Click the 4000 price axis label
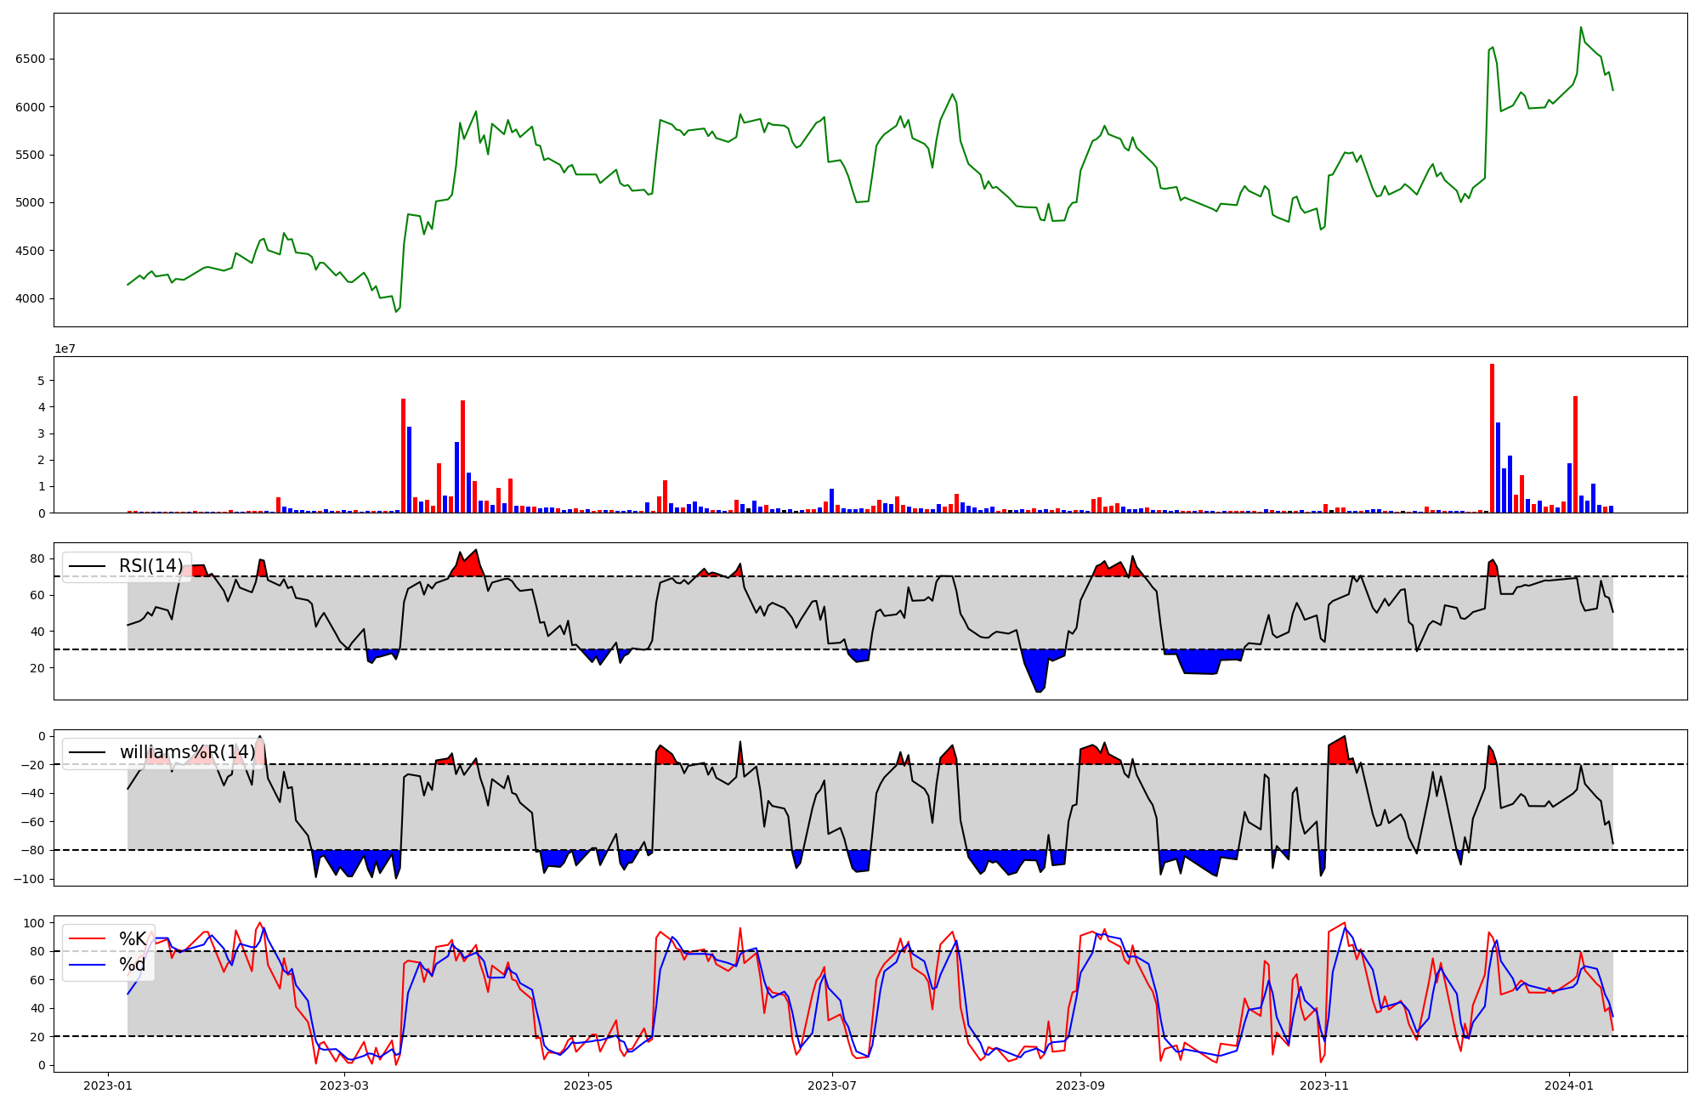1700x1105 pixels. (x=30, y=298)
